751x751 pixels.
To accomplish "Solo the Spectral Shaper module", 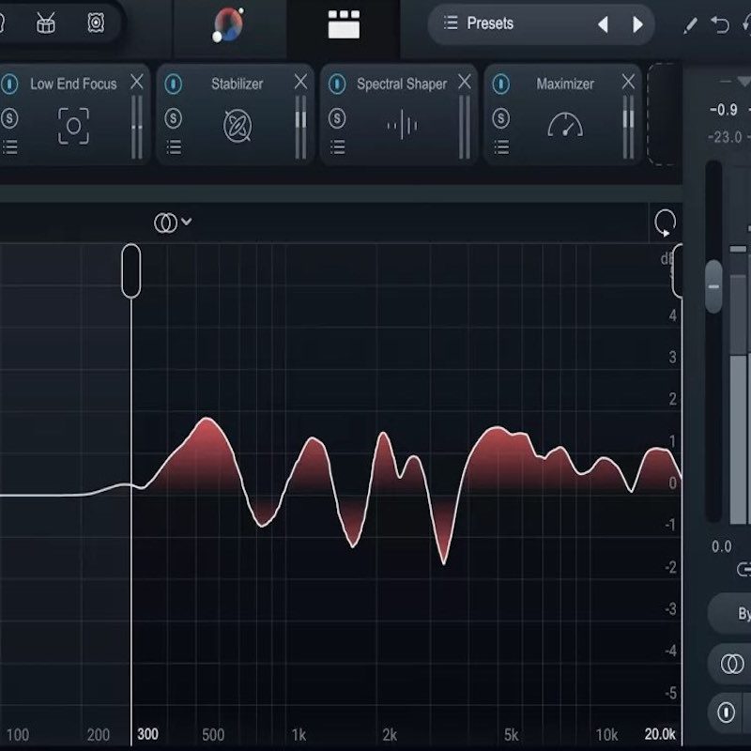I will point(337,118).
